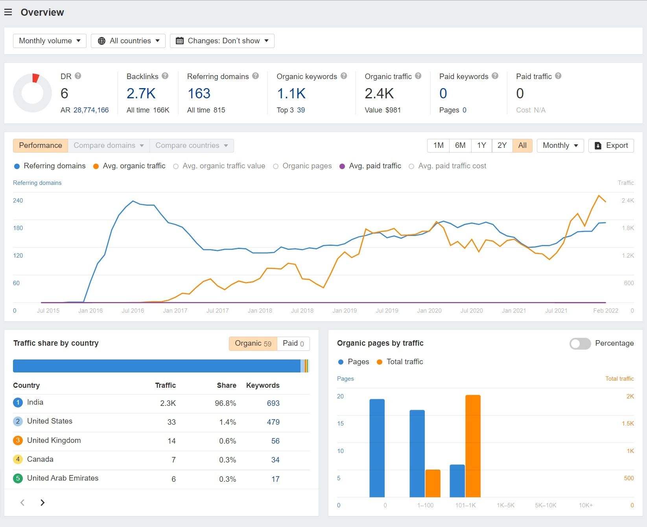Expand Compare countries dropdown

tap(192, 146)
